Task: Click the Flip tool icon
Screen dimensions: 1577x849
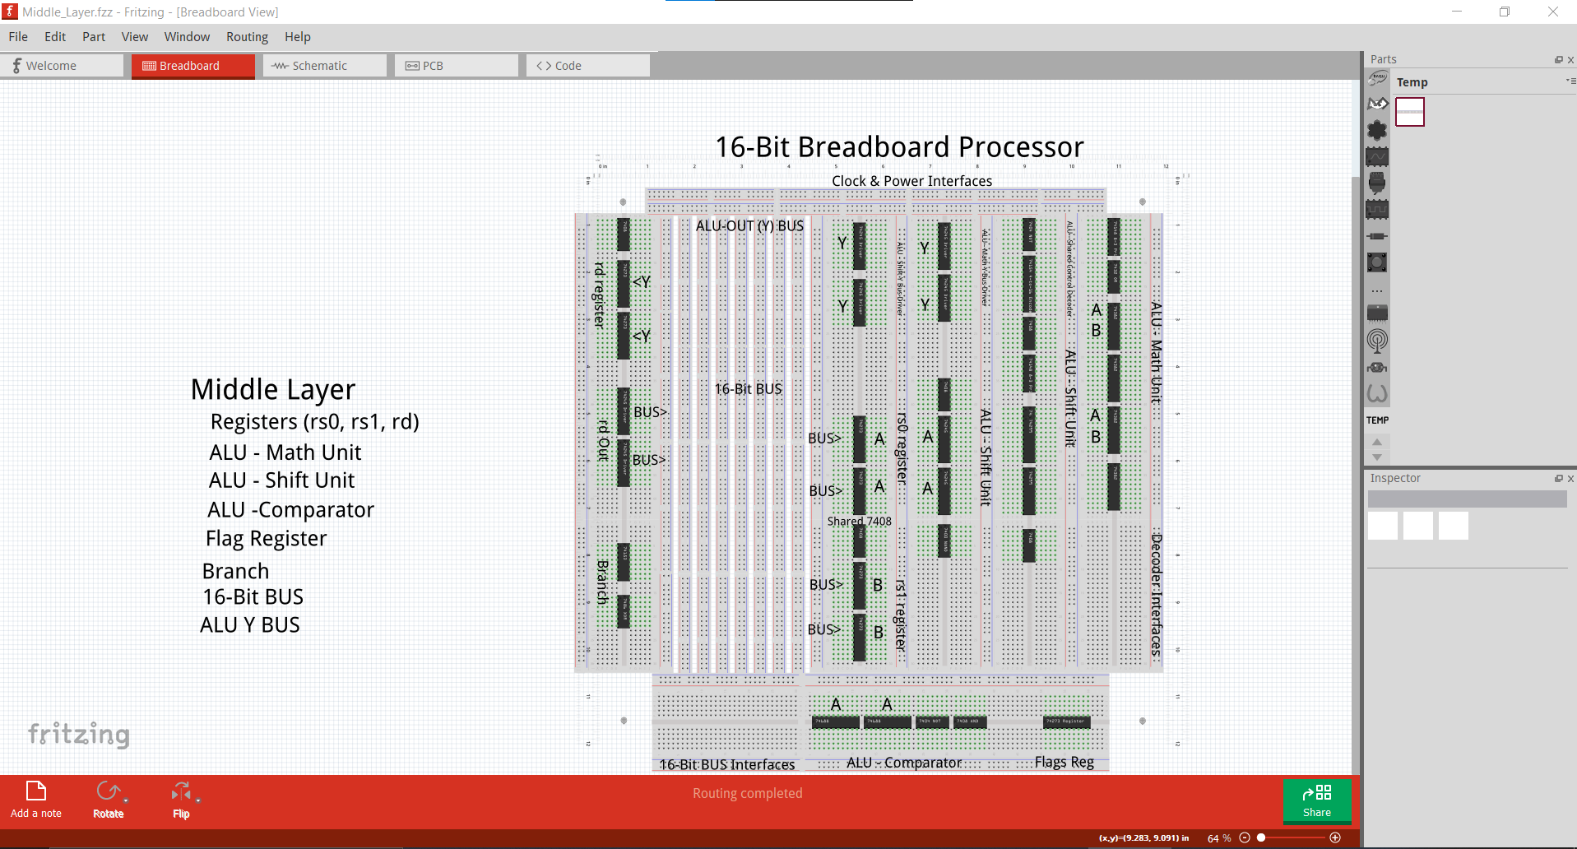Action: tap(179, 792)
